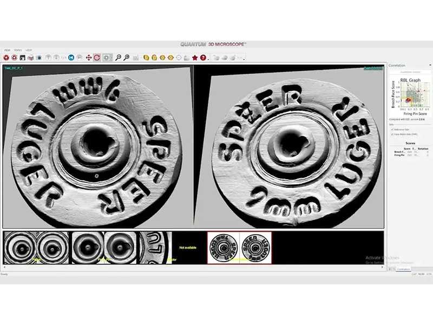Click the navigate-back blue arrow icon
The image size is (433, 325).
(71, 56)
